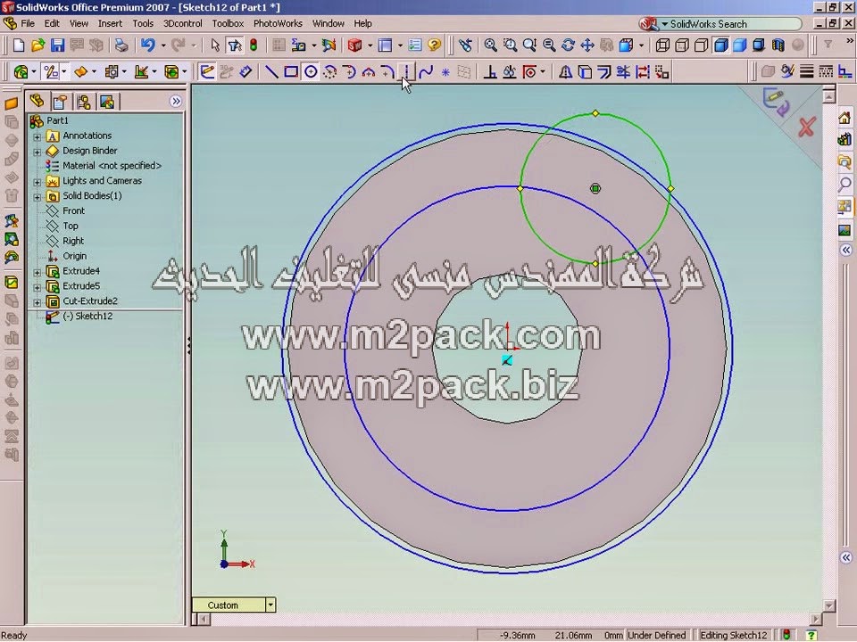Expand the Solid Bodies(1) node
857x642 pixels.
pos(37,196)
